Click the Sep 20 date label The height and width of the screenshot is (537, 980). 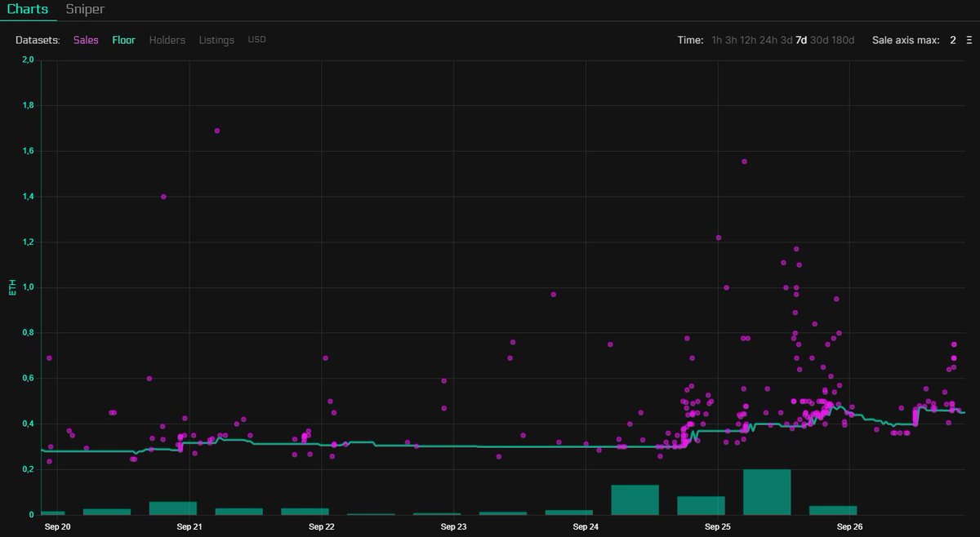point(57,527)
